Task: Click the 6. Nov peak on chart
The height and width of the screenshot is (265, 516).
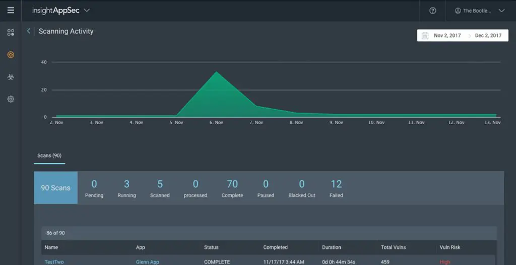Action: coord(217,72)
